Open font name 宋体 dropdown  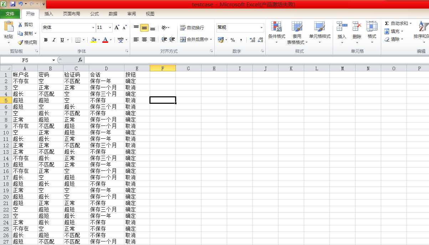click(93, 27)
